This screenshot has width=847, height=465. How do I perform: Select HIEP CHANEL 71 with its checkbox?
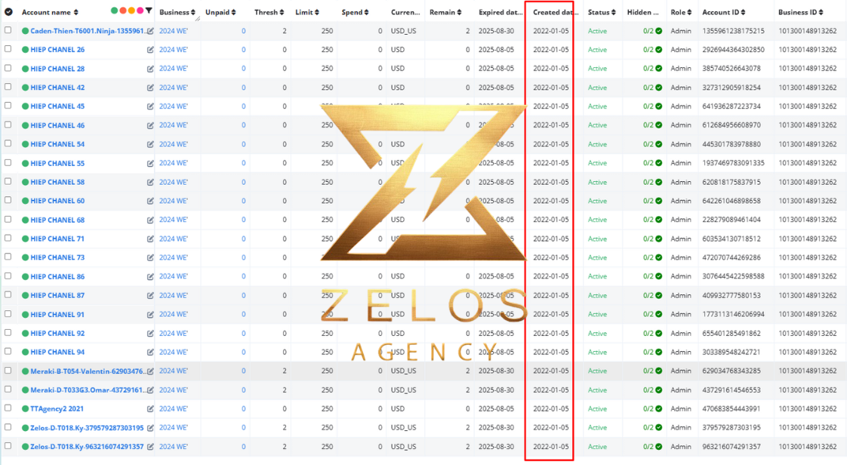(x=8, y=239)
